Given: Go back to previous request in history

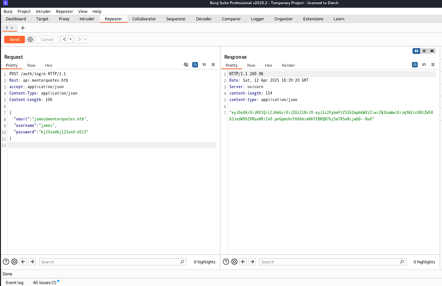Looking at the screenshot, I should tap(64, 39).
